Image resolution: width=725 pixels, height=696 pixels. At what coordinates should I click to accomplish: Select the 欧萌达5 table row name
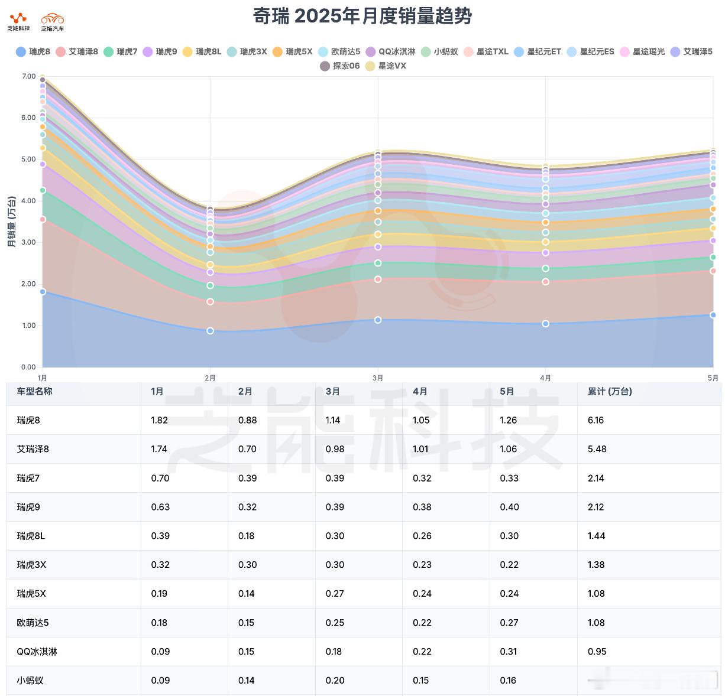tap(33, 623)
